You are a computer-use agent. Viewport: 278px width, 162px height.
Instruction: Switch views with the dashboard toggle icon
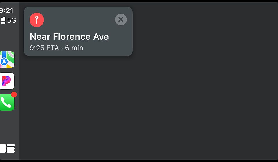tap(8, 148)
